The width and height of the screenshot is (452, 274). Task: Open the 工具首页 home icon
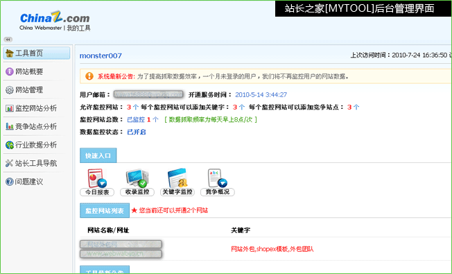point(10,53)
